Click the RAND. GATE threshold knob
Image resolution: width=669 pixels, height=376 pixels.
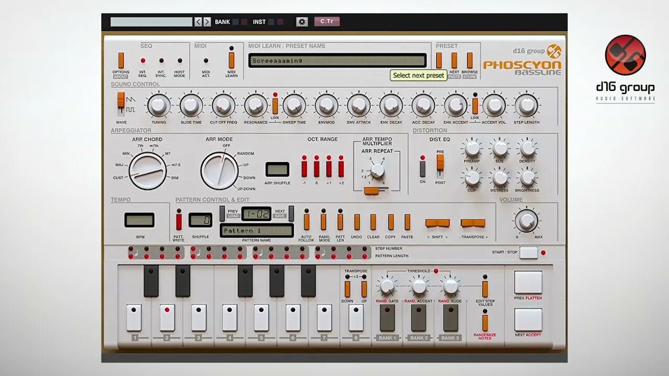coord(387,286)
